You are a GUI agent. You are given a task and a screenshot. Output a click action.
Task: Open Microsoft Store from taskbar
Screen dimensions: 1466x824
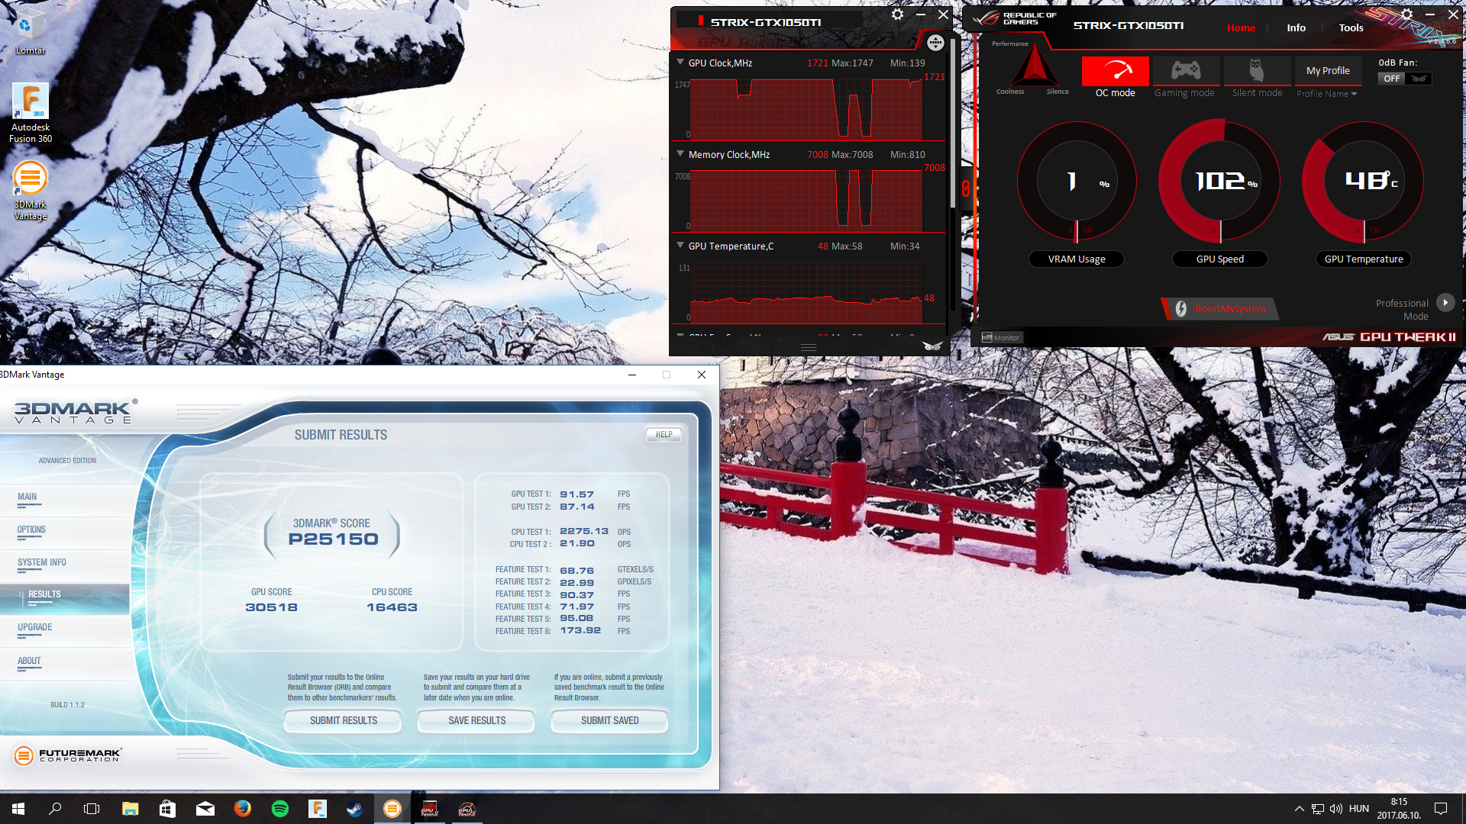167,809
